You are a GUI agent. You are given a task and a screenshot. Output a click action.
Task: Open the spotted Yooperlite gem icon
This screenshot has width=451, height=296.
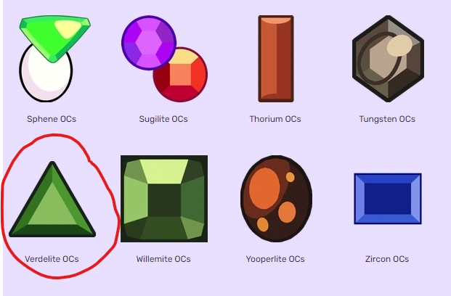276,199
